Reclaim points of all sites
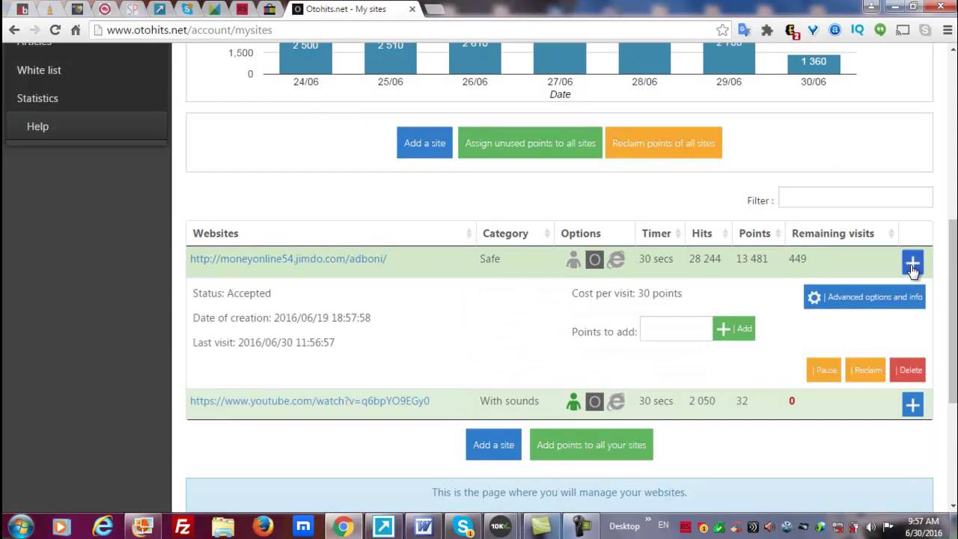 [x=663, y=143]
